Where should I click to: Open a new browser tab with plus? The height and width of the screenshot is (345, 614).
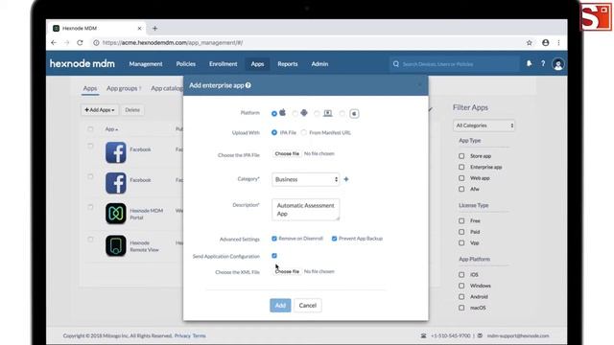[x=154, y=28]
